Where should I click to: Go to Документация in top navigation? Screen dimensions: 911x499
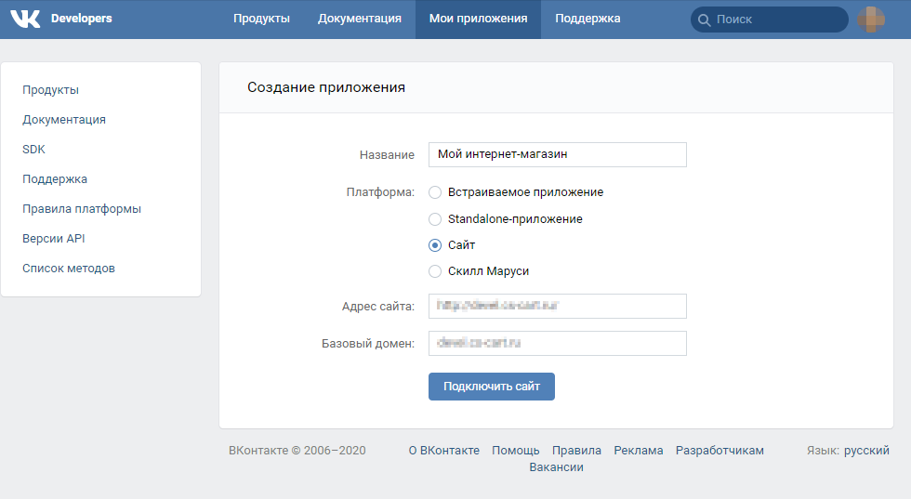[359, 19]
